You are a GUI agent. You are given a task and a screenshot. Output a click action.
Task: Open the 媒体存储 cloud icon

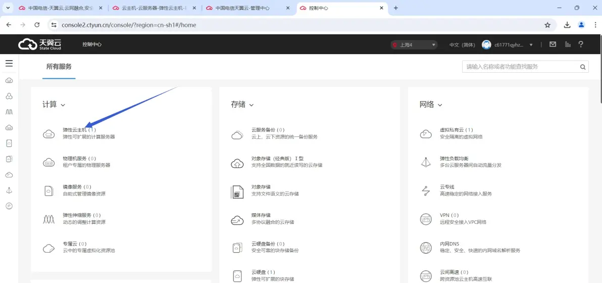point(237,220)
